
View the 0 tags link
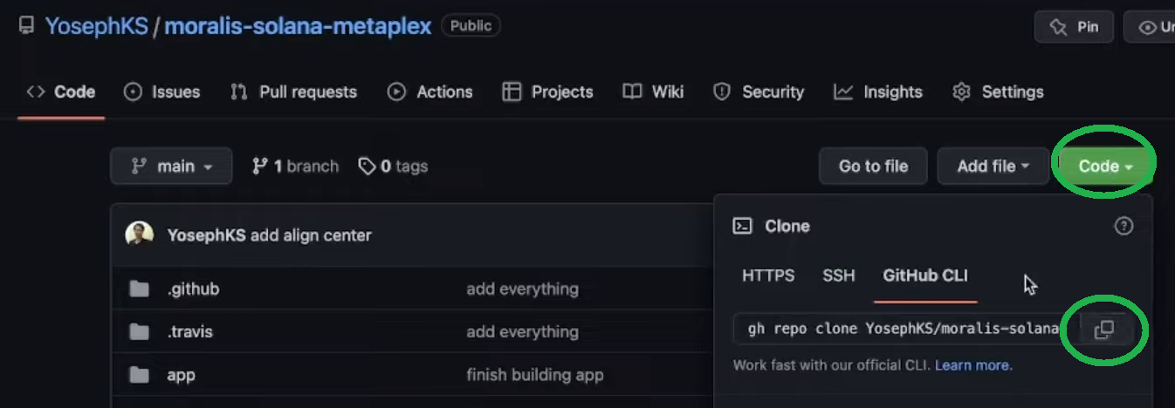point(393,166)
